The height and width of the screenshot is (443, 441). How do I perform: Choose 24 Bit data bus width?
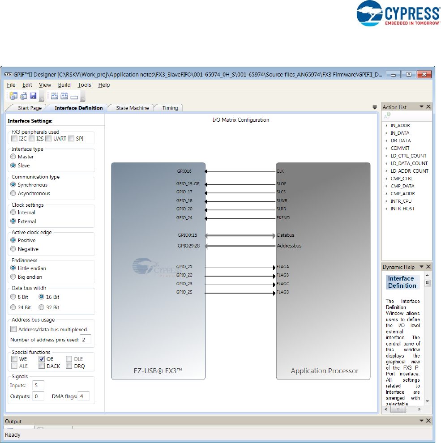(13, 307)
